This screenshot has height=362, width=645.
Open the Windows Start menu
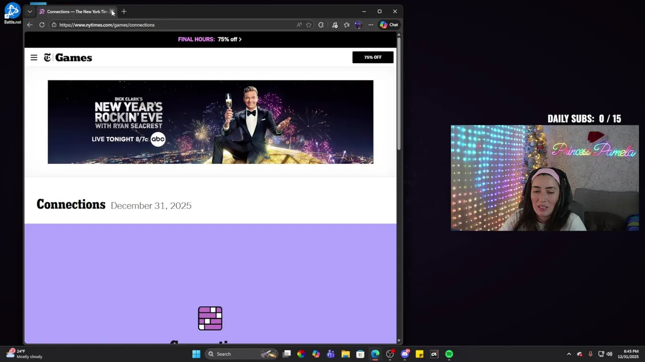coord(196,354)
